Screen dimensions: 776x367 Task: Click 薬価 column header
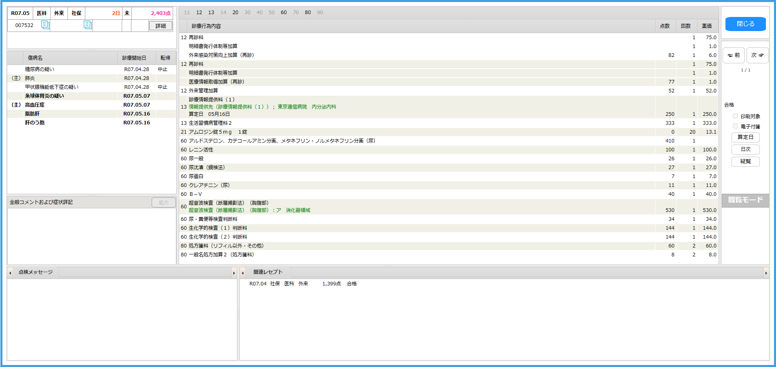(x=707, y=26)
